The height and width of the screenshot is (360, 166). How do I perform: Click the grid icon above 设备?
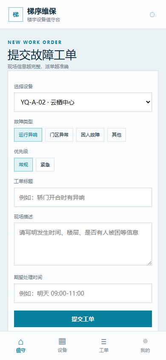tap(62, 341)
